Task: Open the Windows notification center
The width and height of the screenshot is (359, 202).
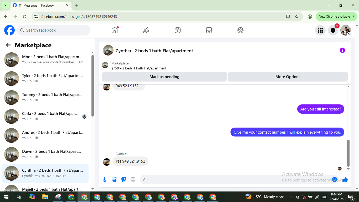Action: [x=351, y=197]
